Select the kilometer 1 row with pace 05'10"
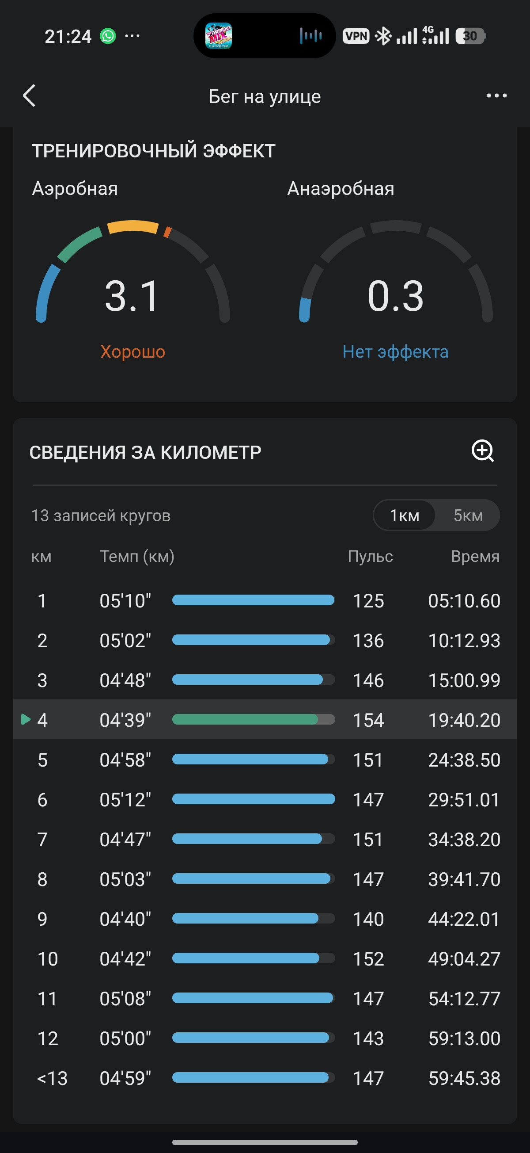This screenshot has height=1153, width=530. click(x=265, y=601)
